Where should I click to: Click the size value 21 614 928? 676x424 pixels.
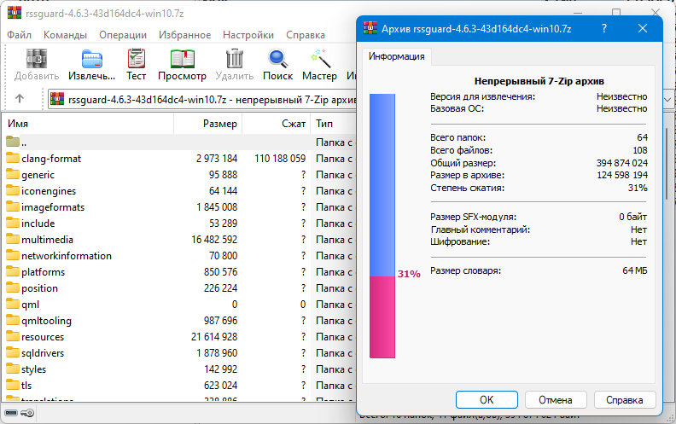[x=214, y=337]
